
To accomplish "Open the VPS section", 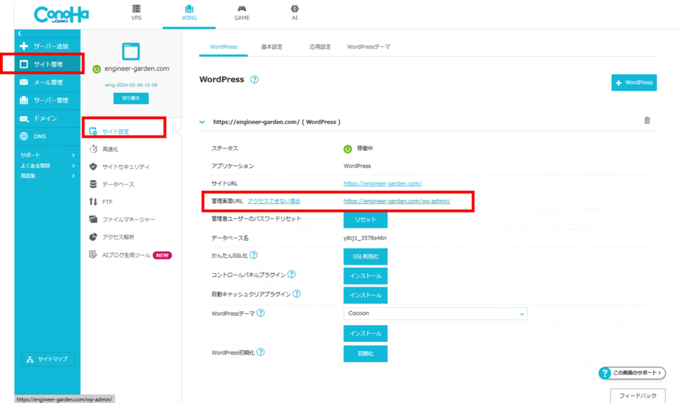I will point(136,13).
